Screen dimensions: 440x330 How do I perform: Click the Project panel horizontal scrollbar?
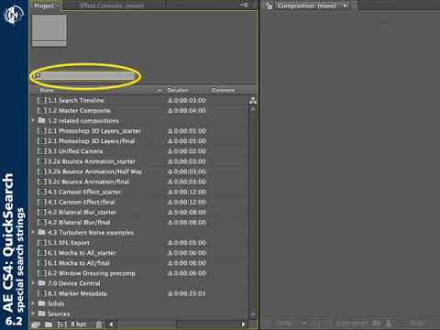coord(178,324)
